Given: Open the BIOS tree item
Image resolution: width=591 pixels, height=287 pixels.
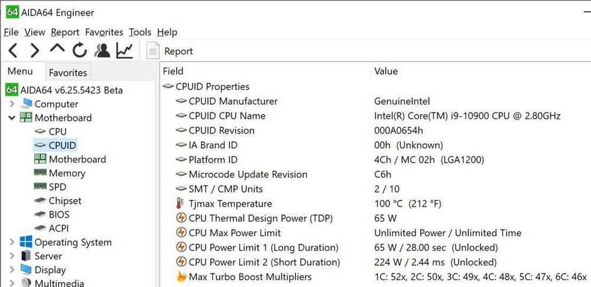Looking at the screenshot, I should pyautogui.click(x=51, y=215).
